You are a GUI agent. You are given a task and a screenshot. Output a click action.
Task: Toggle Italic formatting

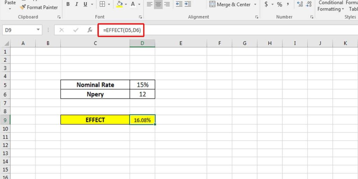point(77,4)
